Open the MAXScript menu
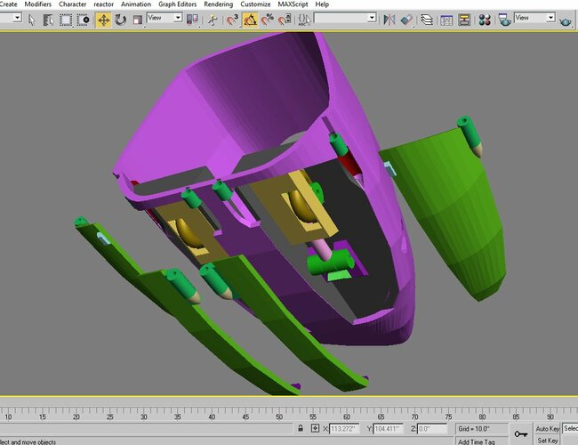578x445 pixels. [x=293, y=4]
